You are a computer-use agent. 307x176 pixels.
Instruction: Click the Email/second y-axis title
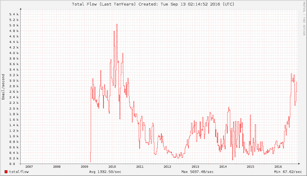pyautogui.click(x=3, y=87)
